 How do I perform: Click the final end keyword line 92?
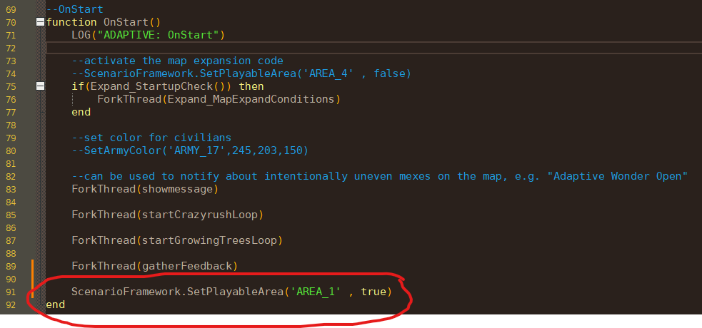[x=56, y=304]
